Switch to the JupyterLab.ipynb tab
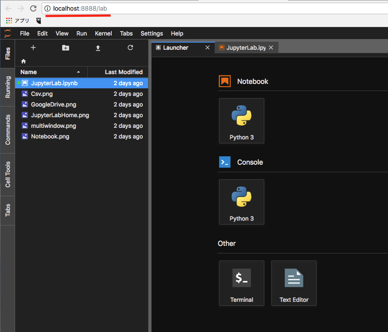Screen dimensions: 388x332 pos(245,47)
